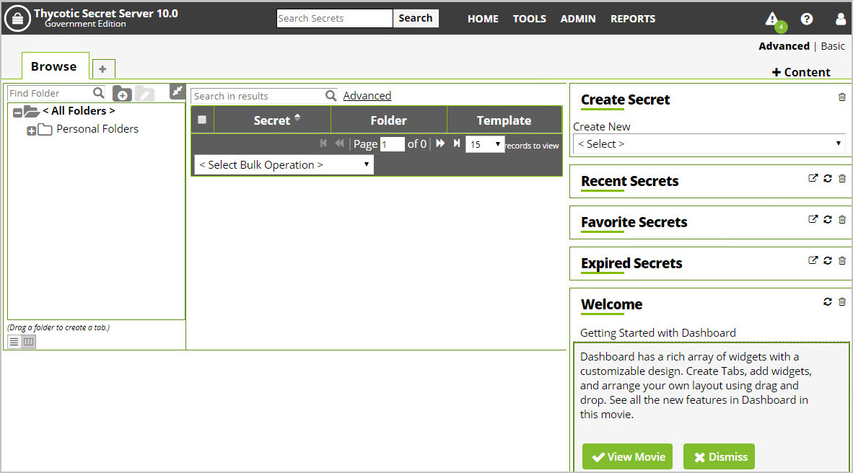Go to the first page of results

(324, 143)
